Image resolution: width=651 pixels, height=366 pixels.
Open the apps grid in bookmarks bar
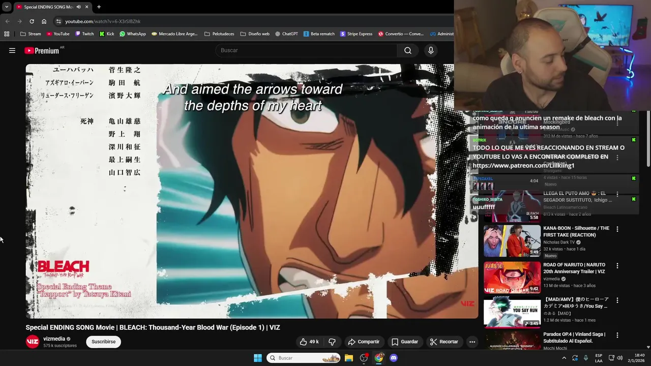pyautogui.click(x=7, y=34)
